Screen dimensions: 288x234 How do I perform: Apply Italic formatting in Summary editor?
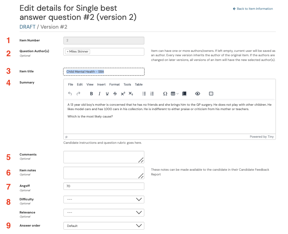(99, 94)
